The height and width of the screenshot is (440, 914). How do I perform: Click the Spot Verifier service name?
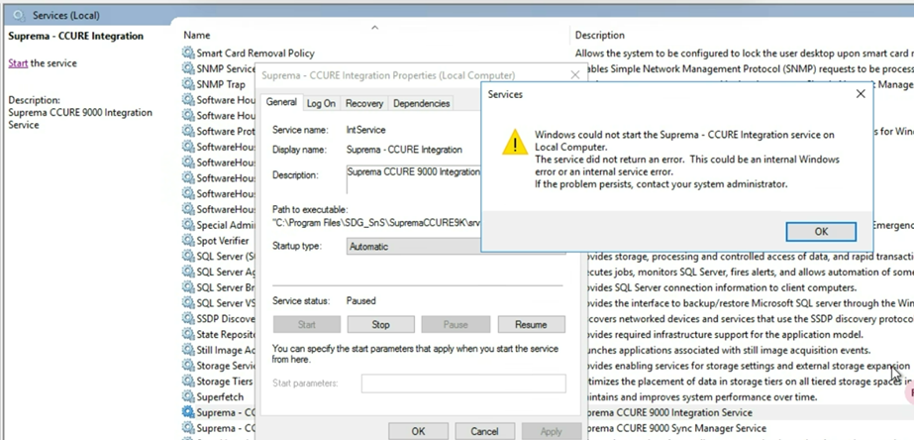(x=223, y=241)
